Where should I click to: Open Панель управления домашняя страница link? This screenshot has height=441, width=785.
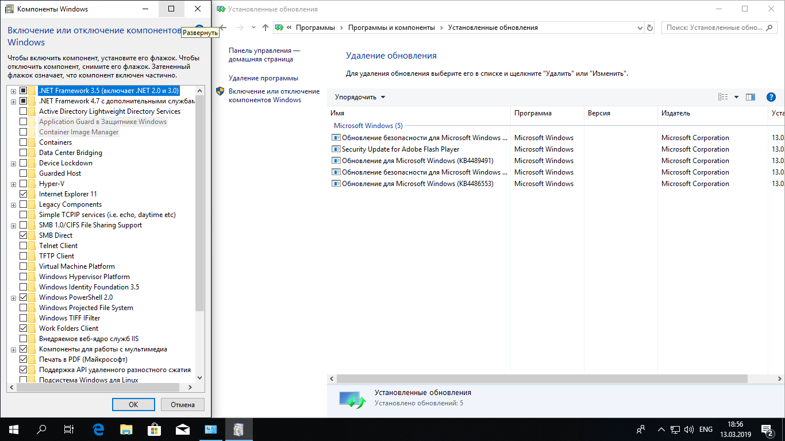[264, 55]
